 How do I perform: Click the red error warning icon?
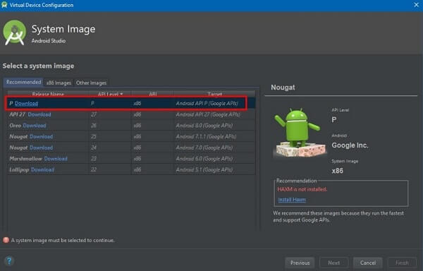pyautogui.click(x=6, y=240)
